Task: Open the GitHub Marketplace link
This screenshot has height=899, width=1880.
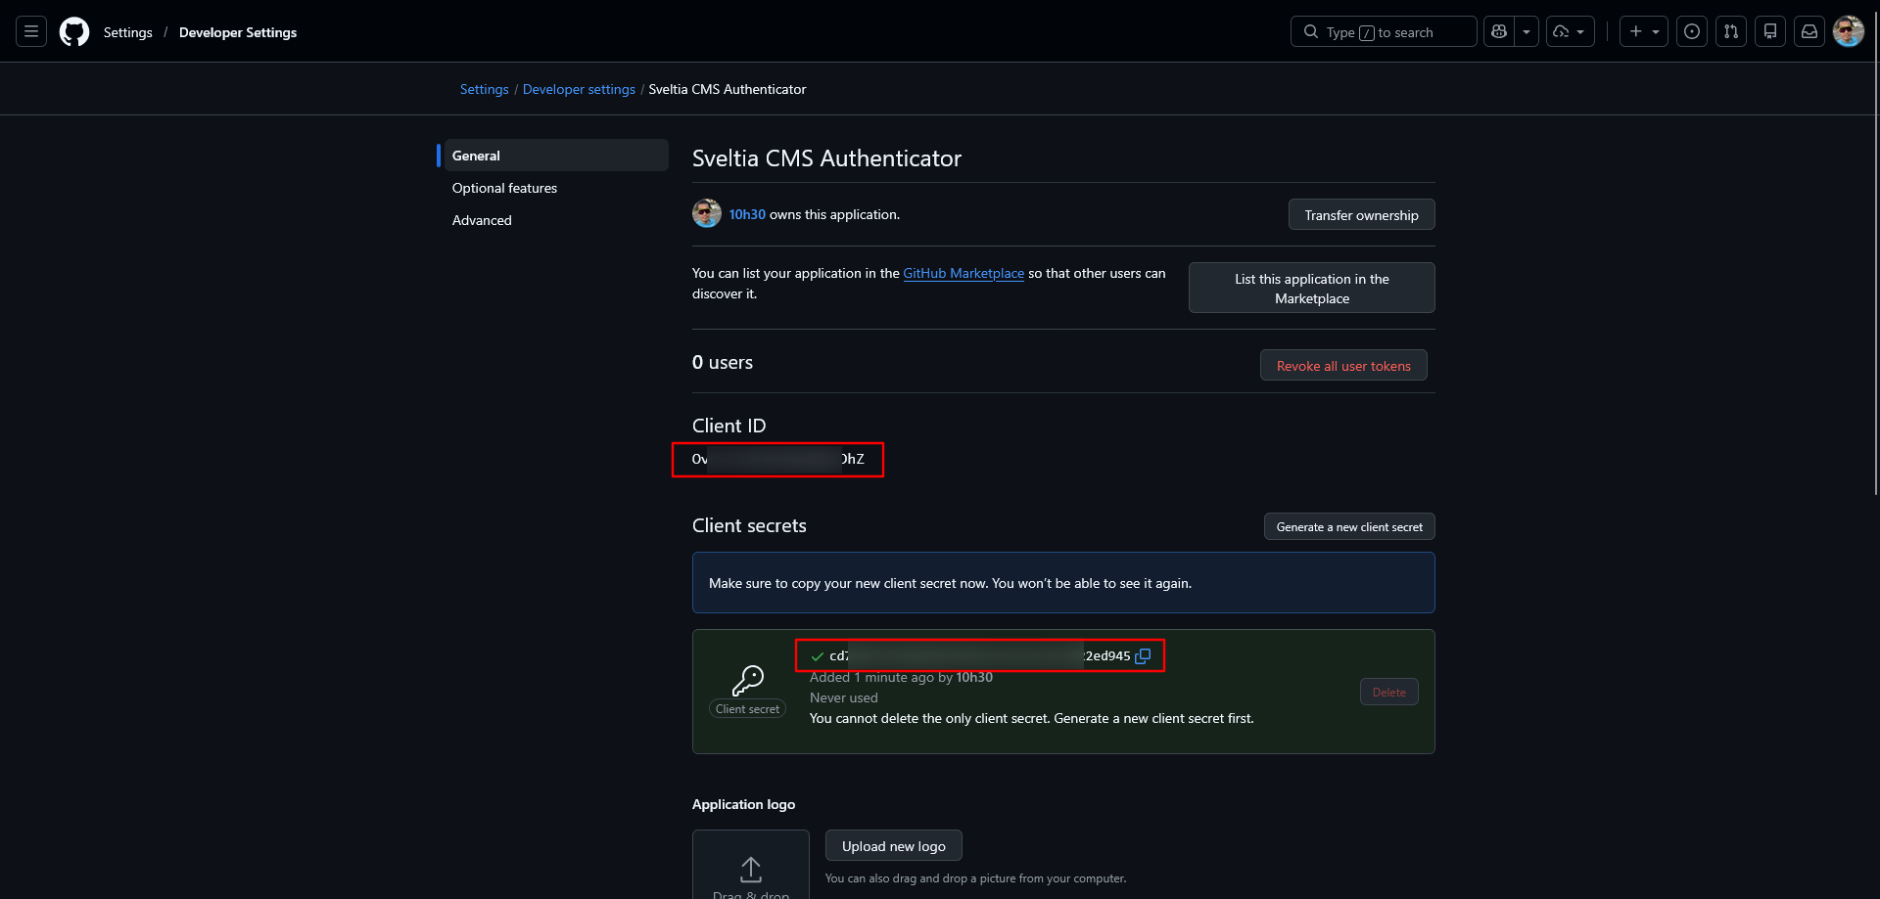Action: coord(963,273)
